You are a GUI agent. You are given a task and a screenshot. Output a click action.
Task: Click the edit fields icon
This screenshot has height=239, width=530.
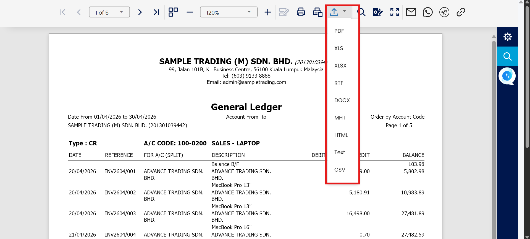(284, 12)
